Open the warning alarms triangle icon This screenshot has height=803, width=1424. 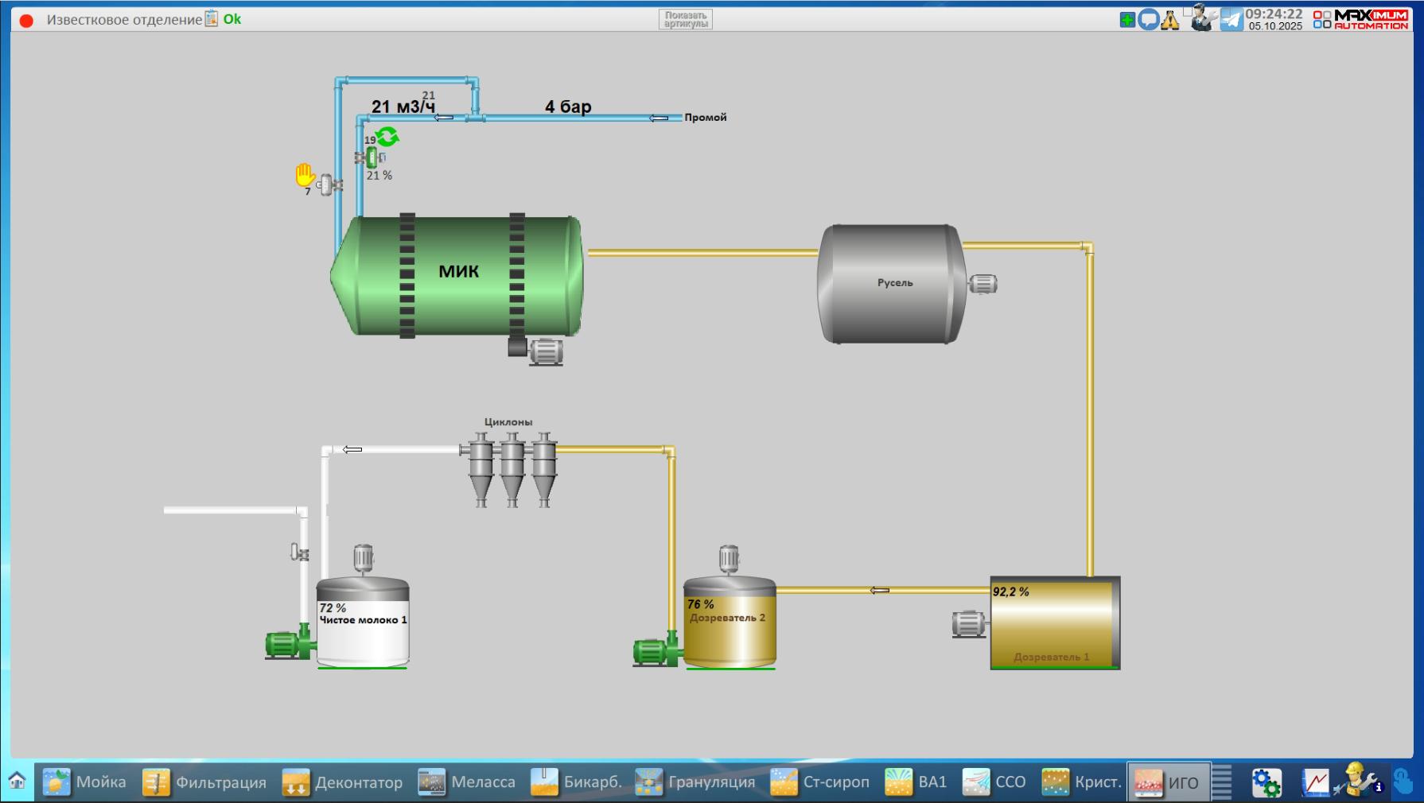pyautogui.click(x=1169, y=20)
